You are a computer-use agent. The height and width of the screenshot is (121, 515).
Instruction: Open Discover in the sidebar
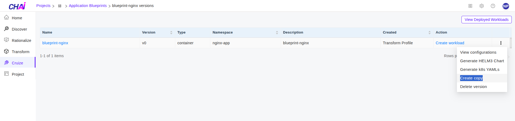pos(19,29)
